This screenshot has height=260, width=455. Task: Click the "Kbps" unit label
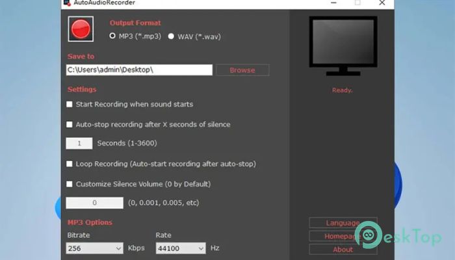[136, 248]
